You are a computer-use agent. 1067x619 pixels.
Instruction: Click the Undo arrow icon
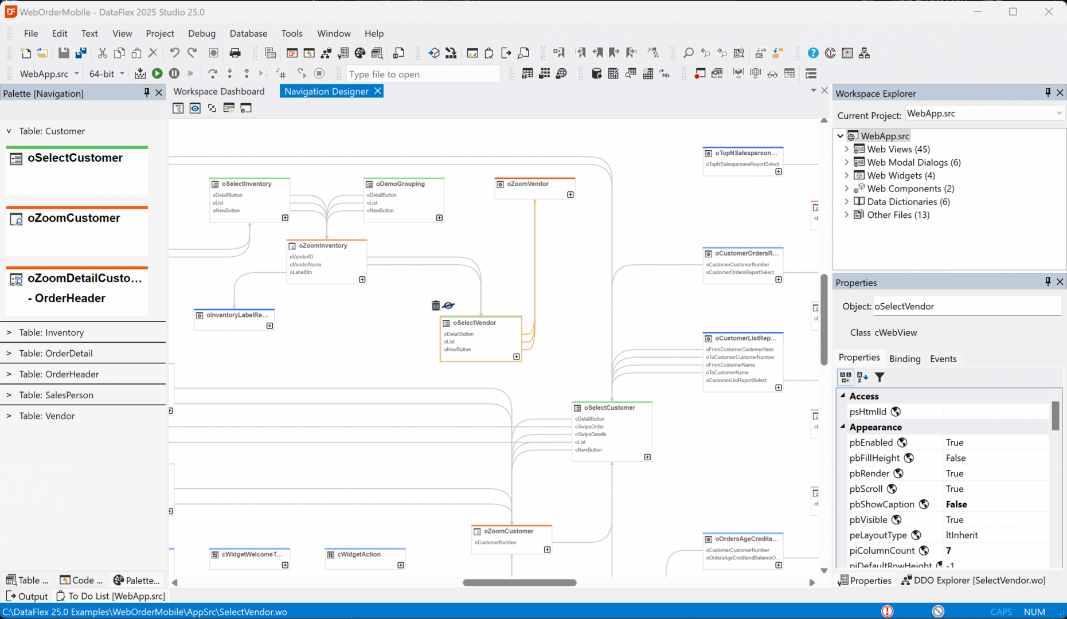pyautogui.click(x=175, y=53)
